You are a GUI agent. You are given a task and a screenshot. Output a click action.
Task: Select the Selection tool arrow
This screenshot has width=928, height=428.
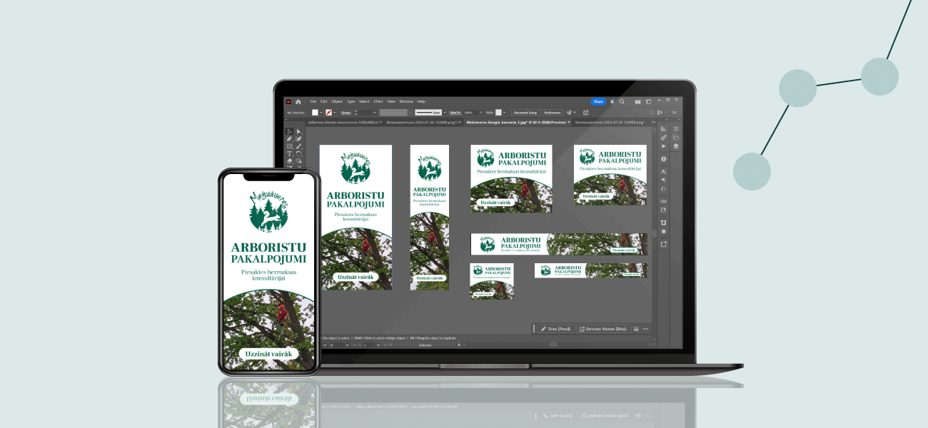(x=289, y=132)
